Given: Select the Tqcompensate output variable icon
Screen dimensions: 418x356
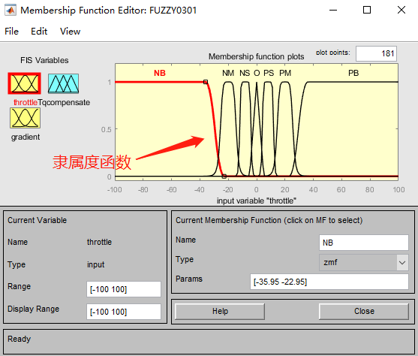Looking at the screenshot, I should coord(63,83).
